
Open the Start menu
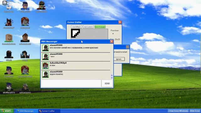[7, 111]
